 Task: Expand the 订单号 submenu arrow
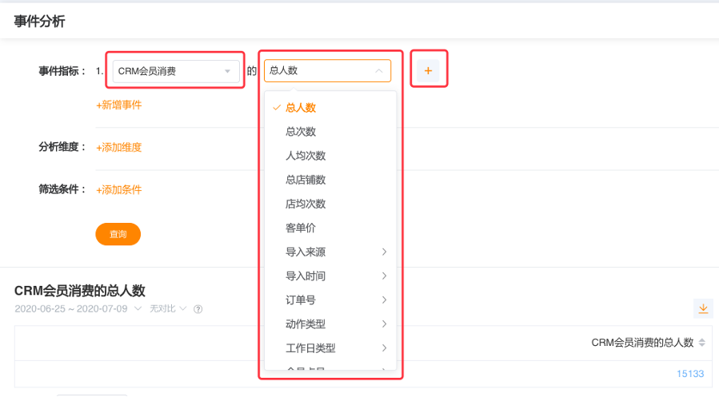click(384, 300)
